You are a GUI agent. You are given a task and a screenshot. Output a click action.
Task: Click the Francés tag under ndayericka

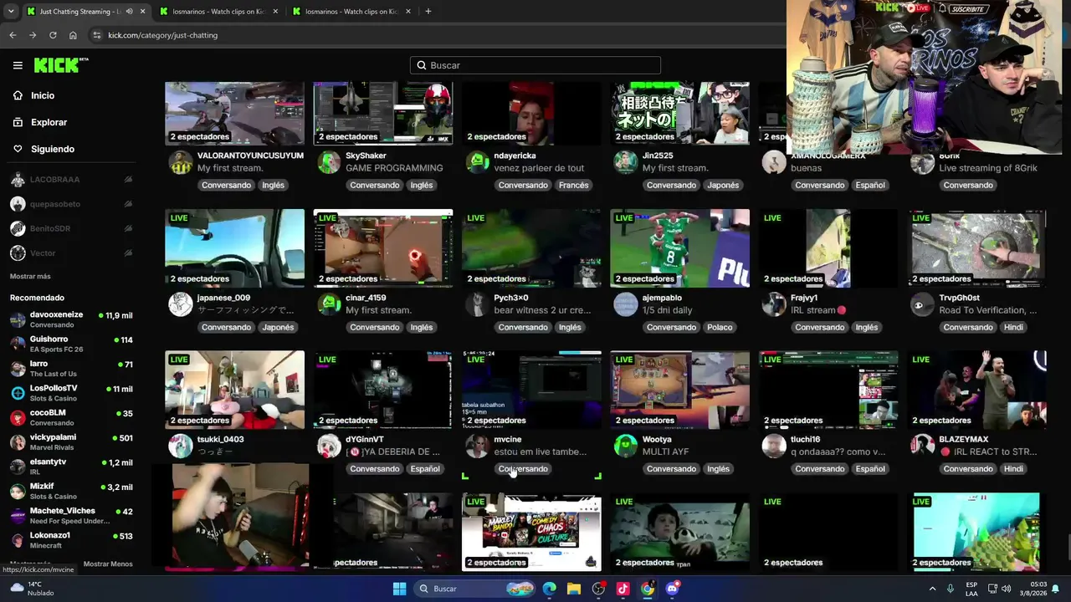[x=574, y=186]
